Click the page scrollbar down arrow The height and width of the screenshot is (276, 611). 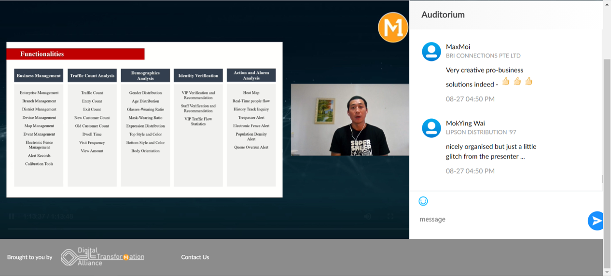click(607, 273)
